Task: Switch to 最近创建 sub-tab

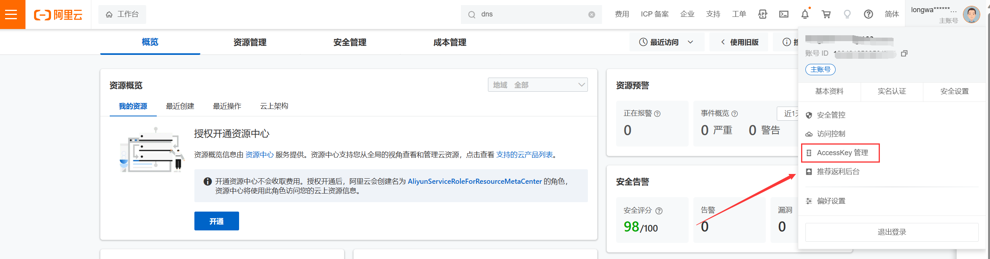Action: click(x=180, y=106)
